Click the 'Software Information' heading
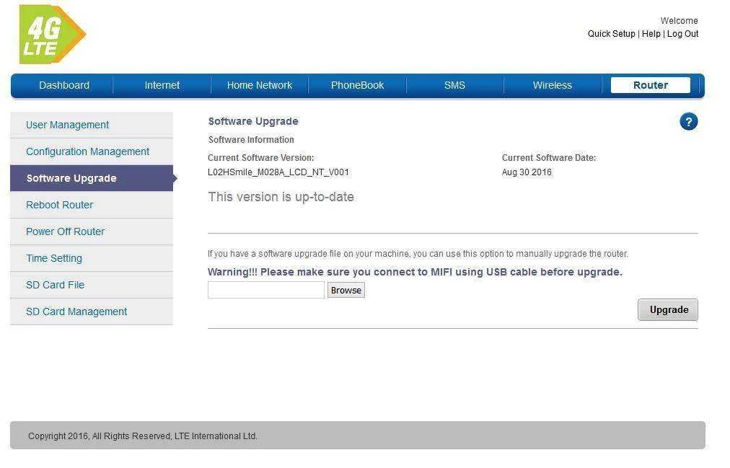The height and width of the screenshot is (468, 730). 251,140
